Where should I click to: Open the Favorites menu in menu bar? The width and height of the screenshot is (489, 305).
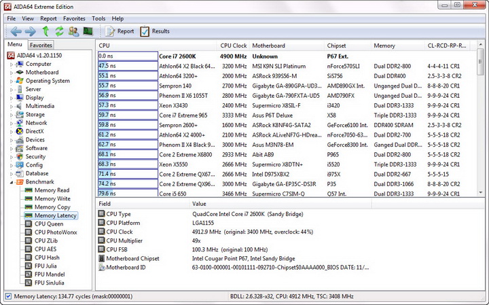[x=74, y=18]
